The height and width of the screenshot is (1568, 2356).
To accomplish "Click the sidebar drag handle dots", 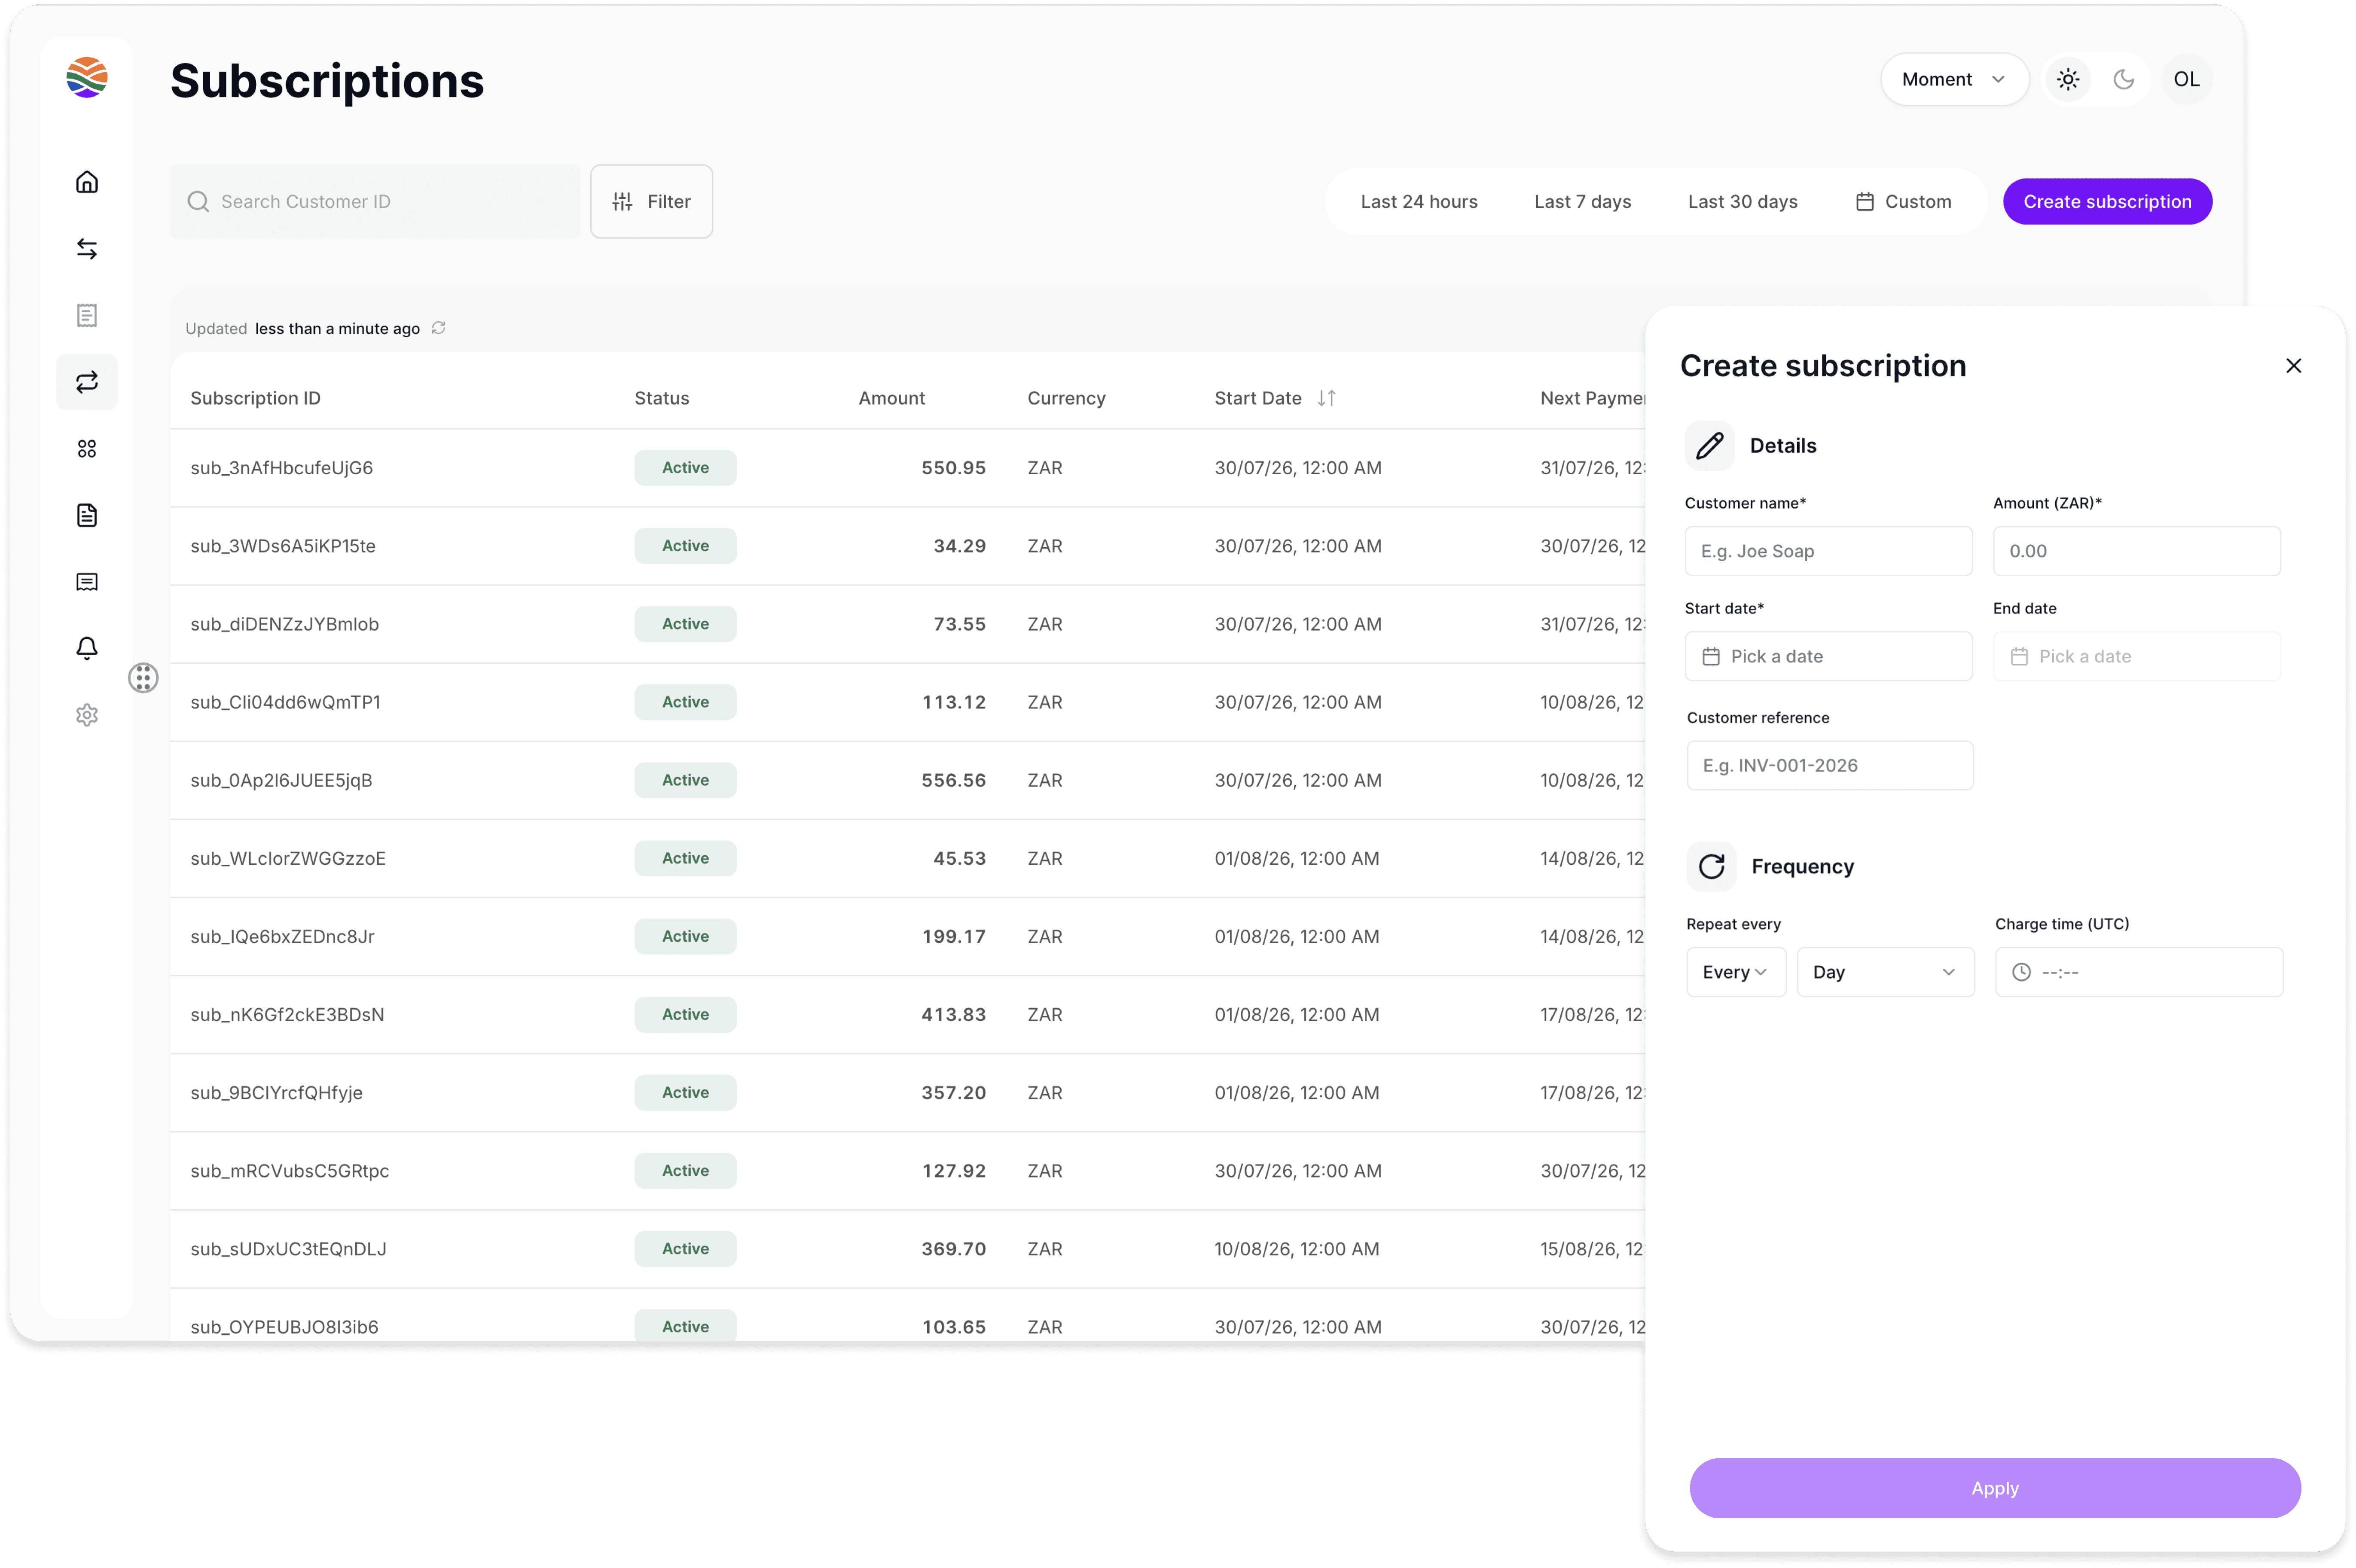I will 143,678.
